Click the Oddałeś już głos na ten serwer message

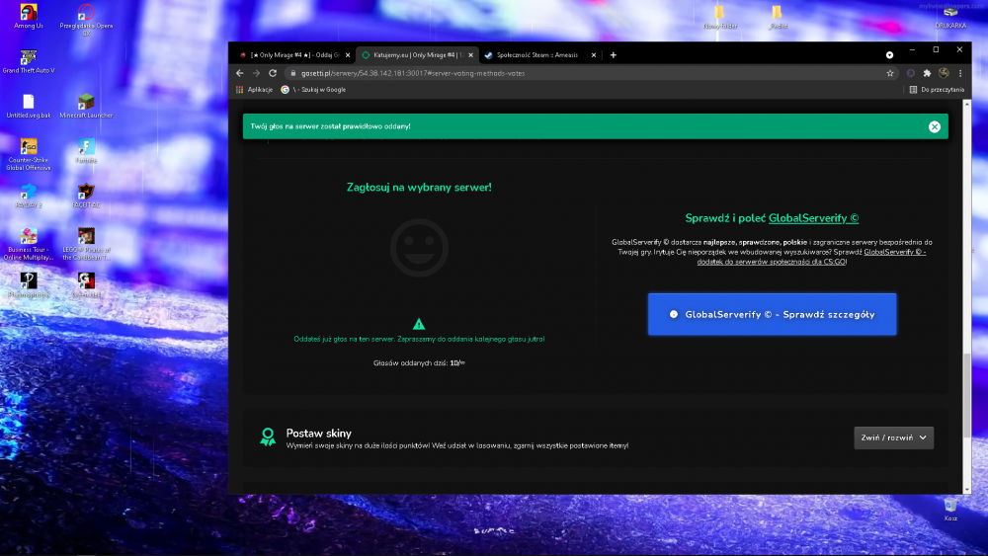tap(419, 339)
